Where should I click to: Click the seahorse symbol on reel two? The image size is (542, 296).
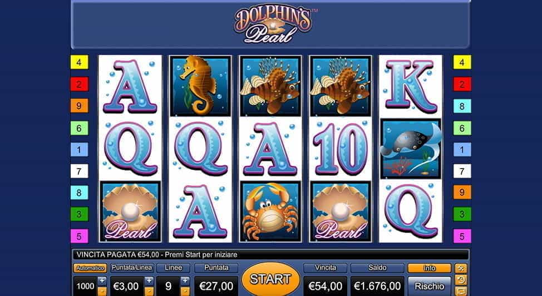[x=200, y=86]
